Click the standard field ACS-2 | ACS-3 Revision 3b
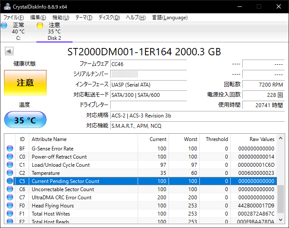Screen dimensions: 289x228 198,116
